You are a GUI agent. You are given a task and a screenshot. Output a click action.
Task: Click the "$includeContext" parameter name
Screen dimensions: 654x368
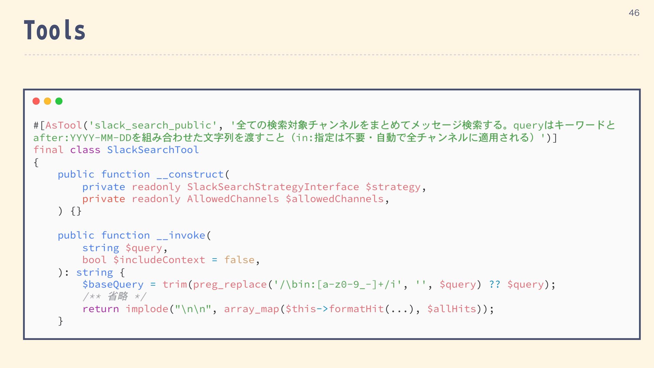coord(159,260)
